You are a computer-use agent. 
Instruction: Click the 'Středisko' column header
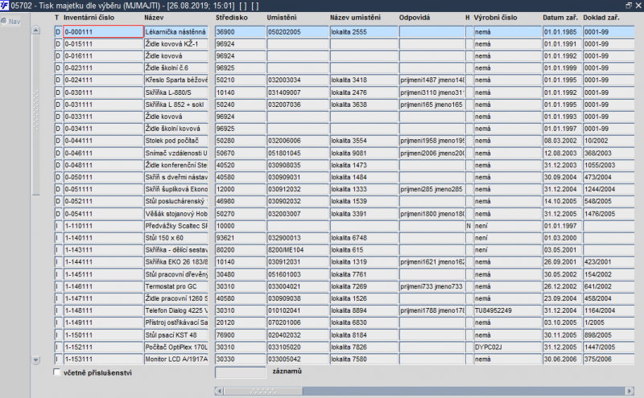pos(232,18)
